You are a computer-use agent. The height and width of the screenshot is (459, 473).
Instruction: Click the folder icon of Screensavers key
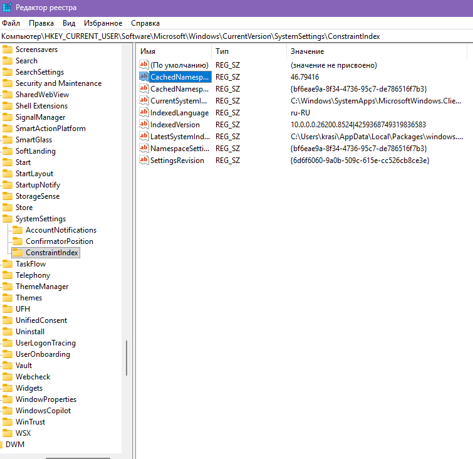[8, 50]
